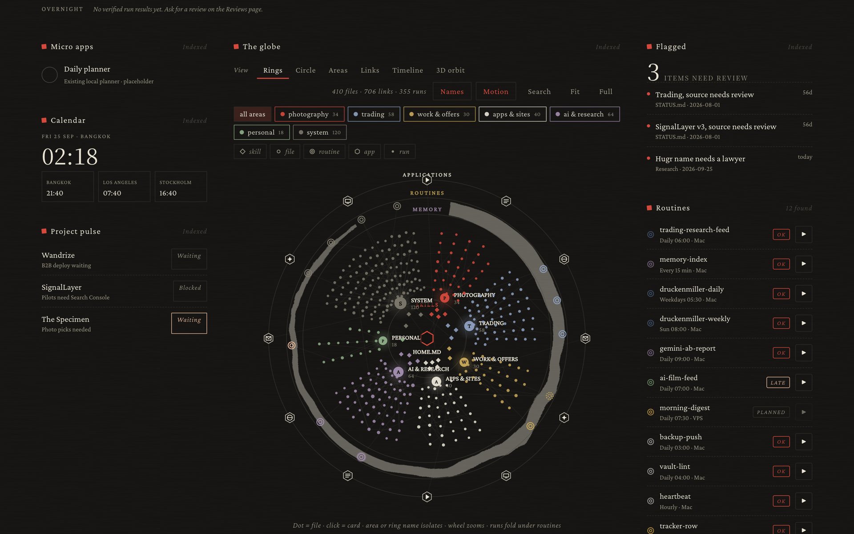Filter globe by photography area
Image resolution: width=854 pixels, height=534 pixels.
(x=310, y=114)
